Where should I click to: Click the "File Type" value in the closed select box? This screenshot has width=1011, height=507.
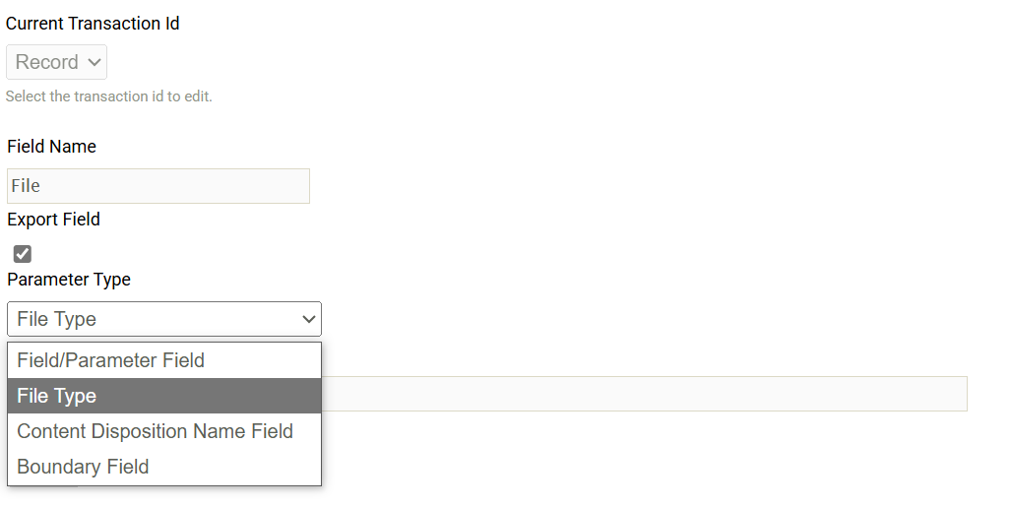[57, 319]
